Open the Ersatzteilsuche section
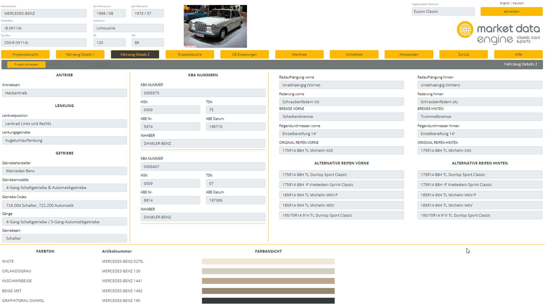This screenshot has height=306, width=545. [x=190, y=54]
